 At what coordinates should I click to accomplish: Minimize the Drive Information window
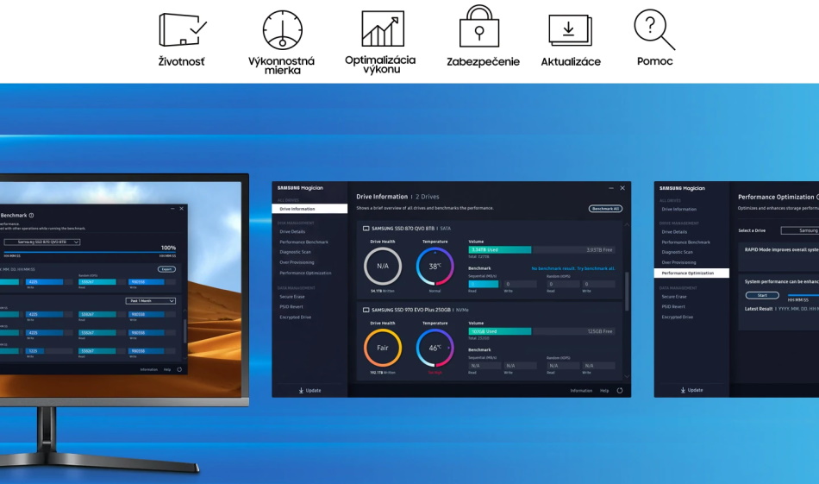[x=611, y=188]
